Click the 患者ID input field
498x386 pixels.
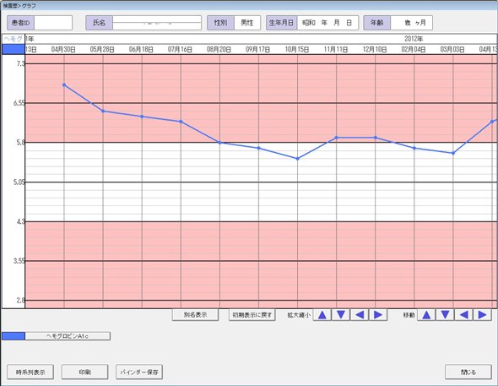53,23
